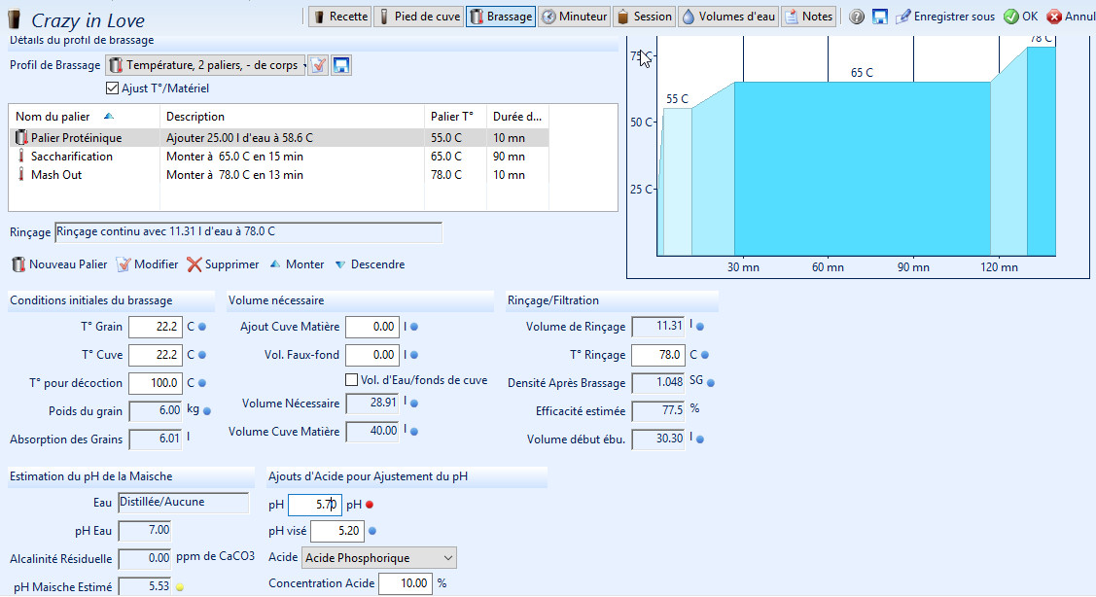Switch to the Recette tab
This screenshot has height=597, width=1096.
click(x=339, y=17)
